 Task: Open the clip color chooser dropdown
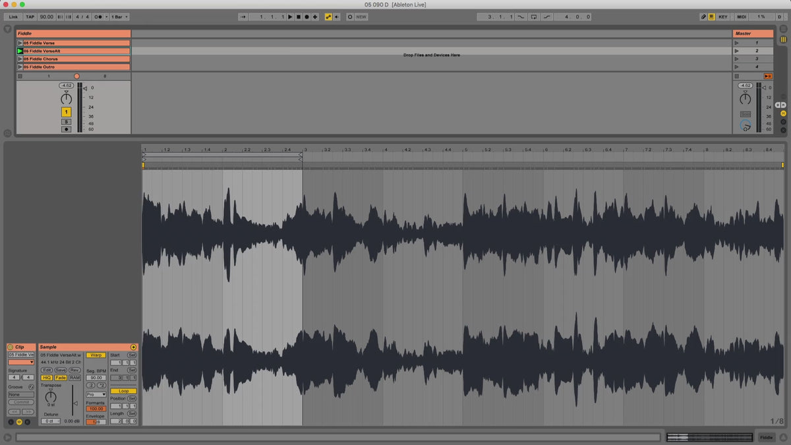click(21, 362)
